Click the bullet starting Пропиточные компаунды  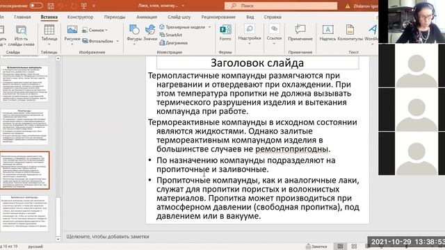254,198
